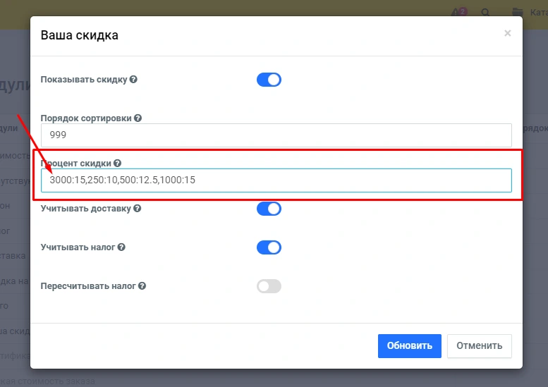548x387 pixels.
Task: Open help tooltip for Учитывать доставку
Action: point(138,209)
